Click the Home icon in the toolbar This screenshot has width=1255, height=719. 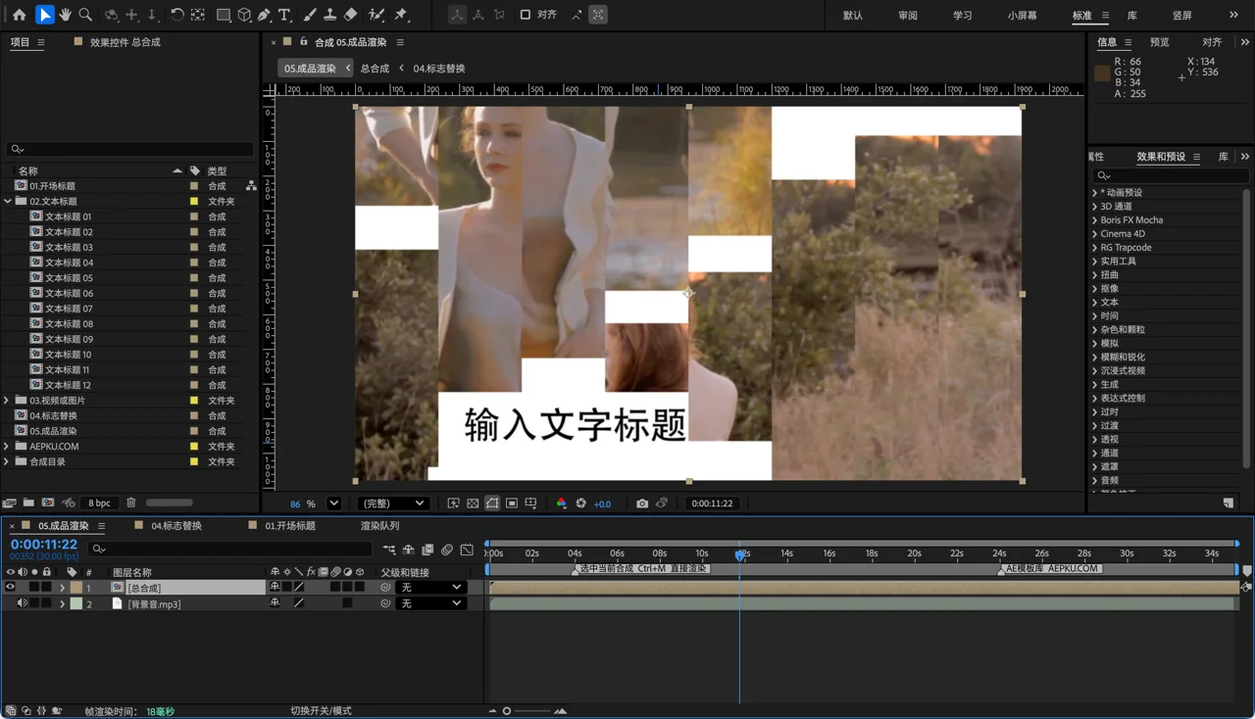tap(19, 15)
